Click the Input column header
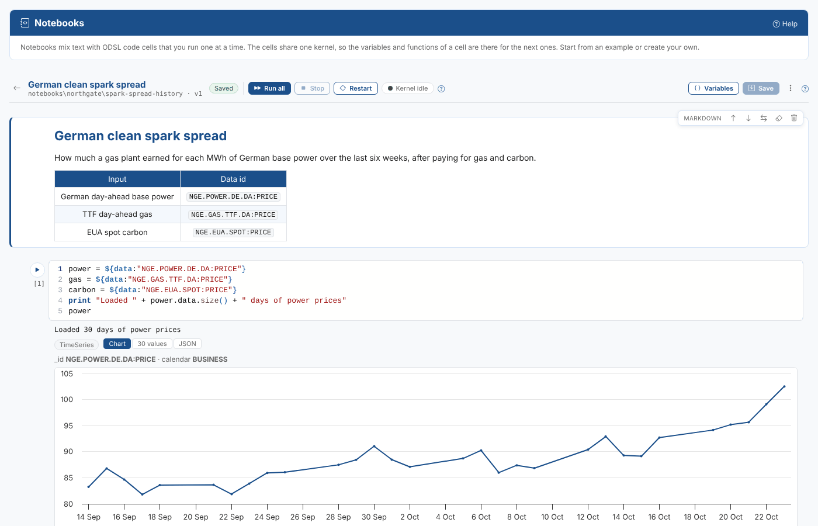 pos(117,179)
